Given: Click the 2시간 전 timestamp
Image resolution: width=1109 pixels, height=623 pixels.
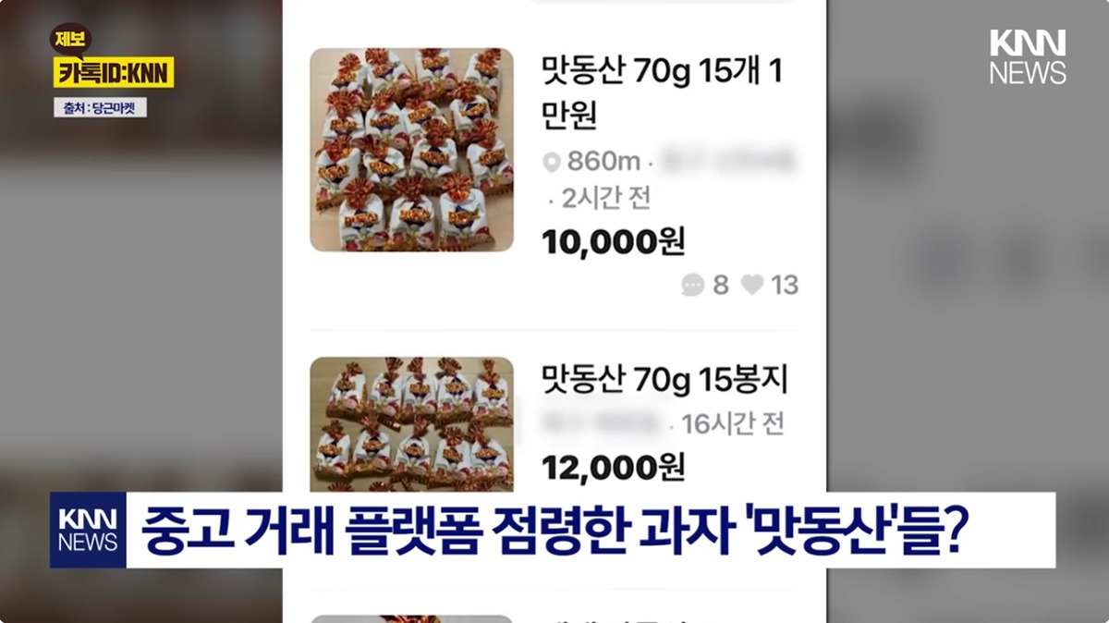Looking at the screenshot, I should pos(606,198).
